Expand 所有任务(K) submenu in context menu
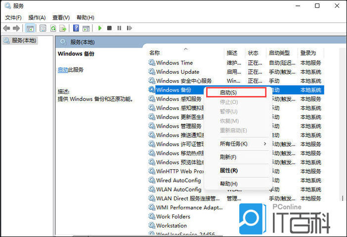Image resolution: width=347 pixels, height=237 pixels. (x=238, y=144)
